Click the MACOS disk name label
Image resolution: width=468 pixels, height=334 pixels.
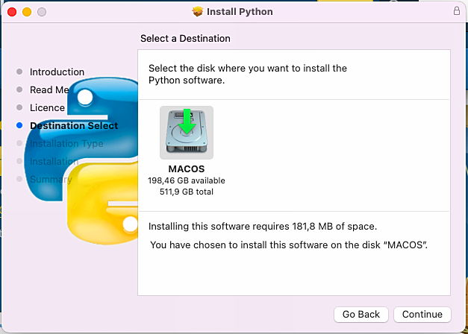point(187,169)
